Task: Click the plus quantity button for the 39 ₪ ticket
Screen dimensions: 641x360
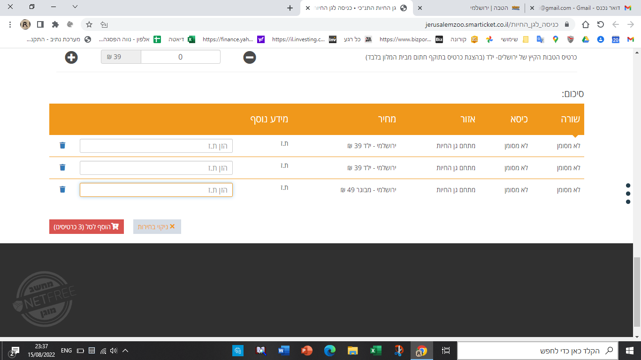Action: tap(71, 58)
